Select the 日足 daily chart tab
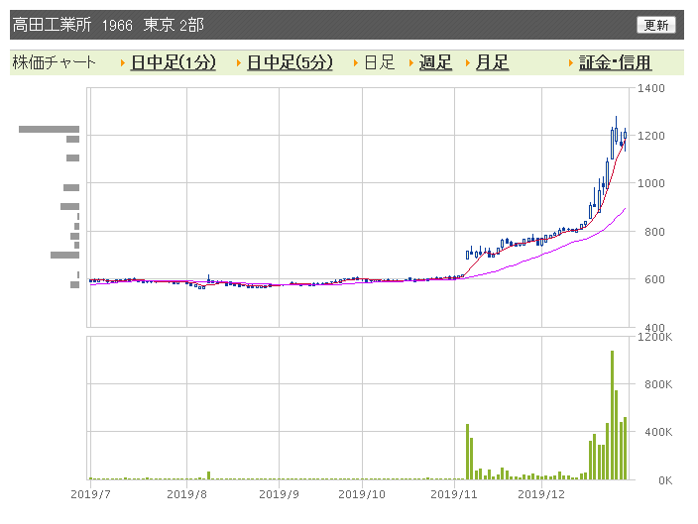Viewport: 698px width, 524px height. [x=380, y=62]
